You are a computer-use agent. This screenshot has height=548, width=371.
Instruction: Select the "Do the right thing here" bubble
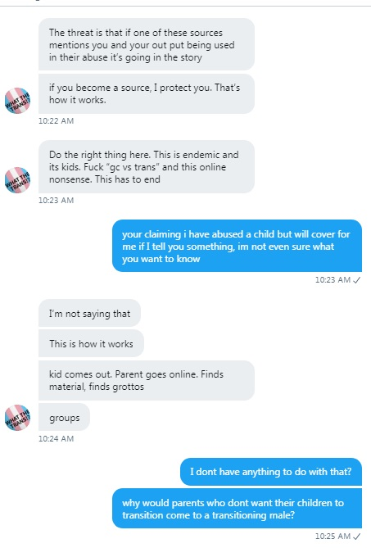click(x=147, y=167)
